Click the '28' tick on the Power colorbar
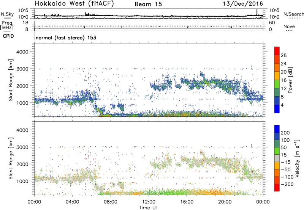This screenshot has height=210, width=304. coord(283,55)
